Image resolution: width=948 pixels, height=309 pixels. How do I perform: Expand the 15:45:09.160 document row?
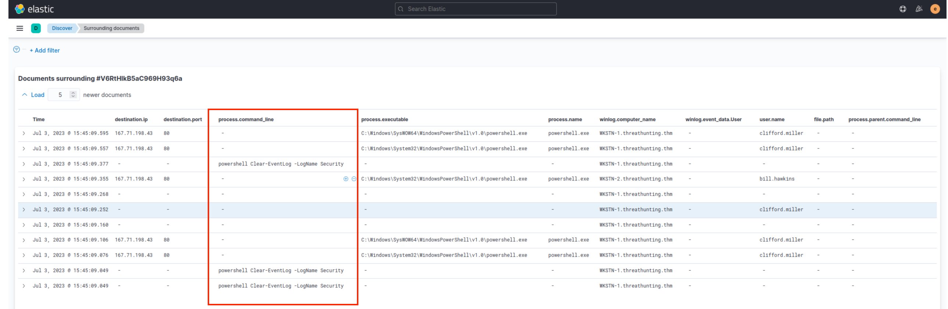point(24,225)
